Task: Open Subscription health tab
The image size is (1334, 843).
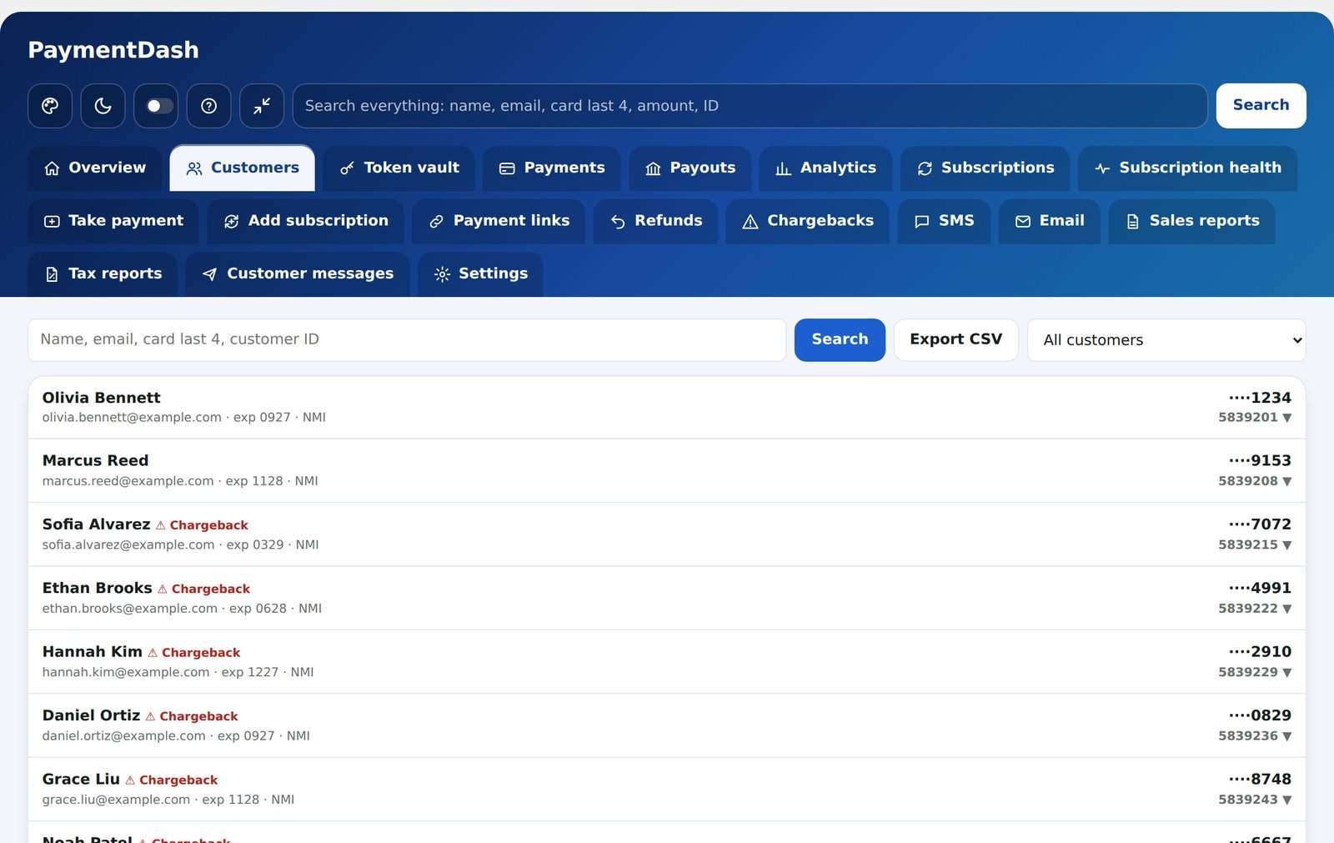Action: 1188,168
